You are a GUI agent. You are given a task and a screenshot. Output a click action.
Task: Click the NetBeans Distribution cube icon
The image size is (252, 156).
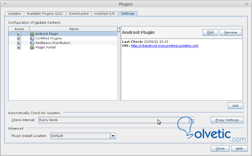32,43
